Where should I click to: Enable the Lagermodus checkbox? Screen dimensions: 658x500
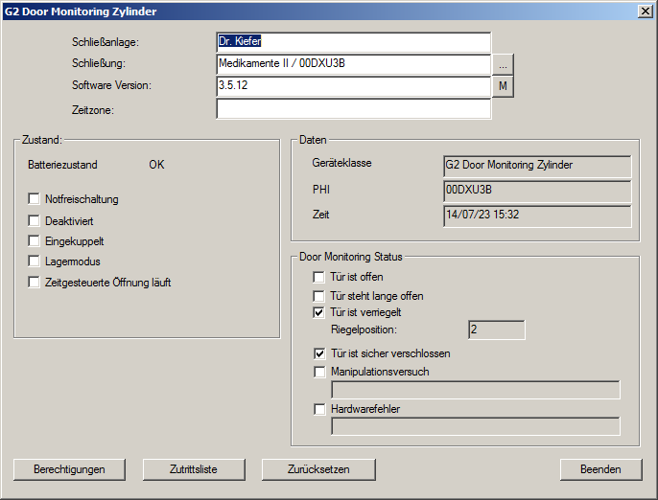coord(35,261)
